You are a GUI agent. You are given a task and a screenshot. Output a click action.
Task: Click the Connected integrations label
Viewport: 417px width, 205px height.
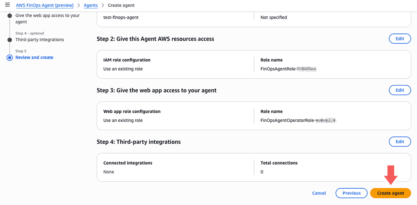128,163
